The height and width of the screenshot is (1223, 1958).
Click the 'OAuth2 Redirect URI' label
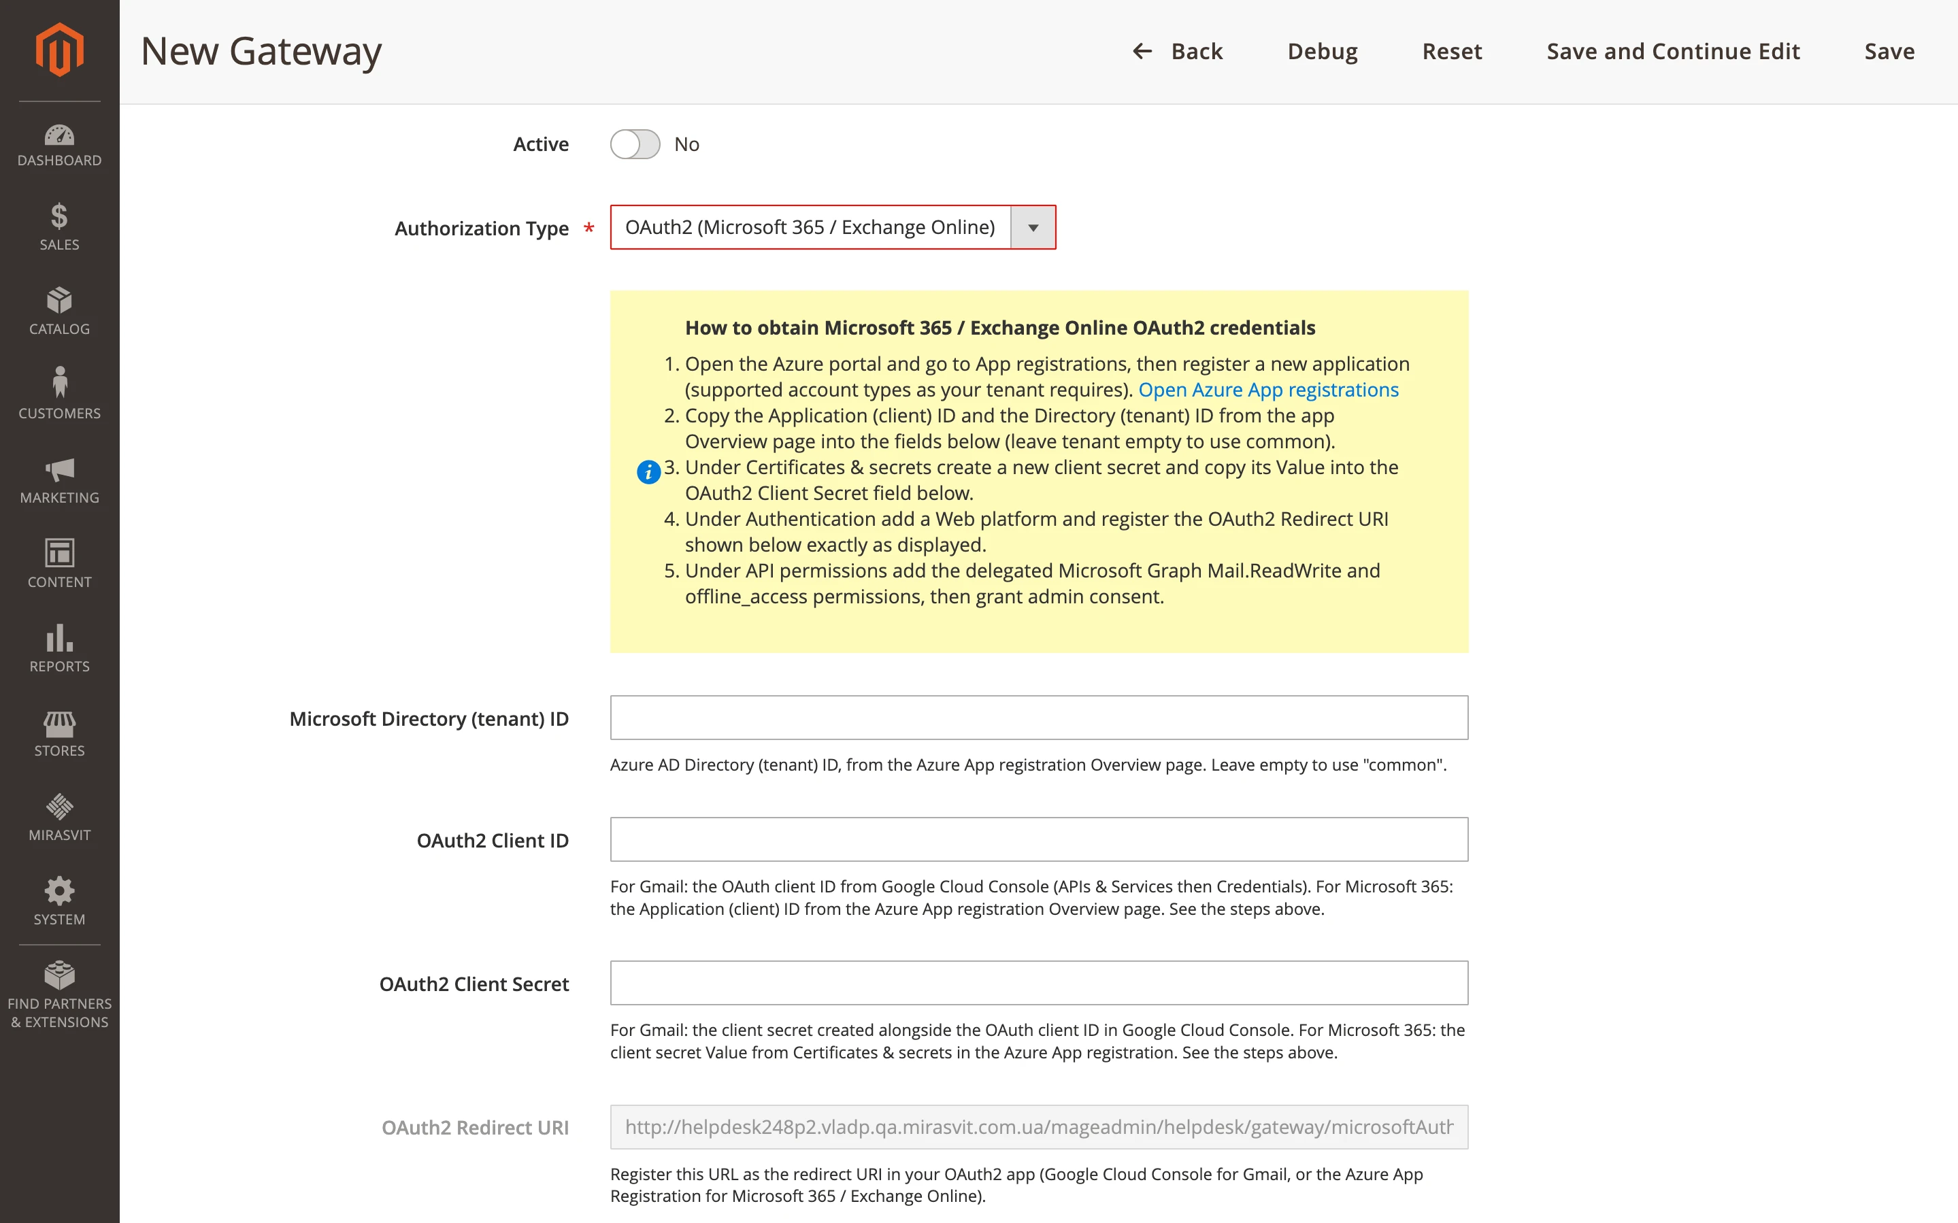click(x=475, y=1128)
